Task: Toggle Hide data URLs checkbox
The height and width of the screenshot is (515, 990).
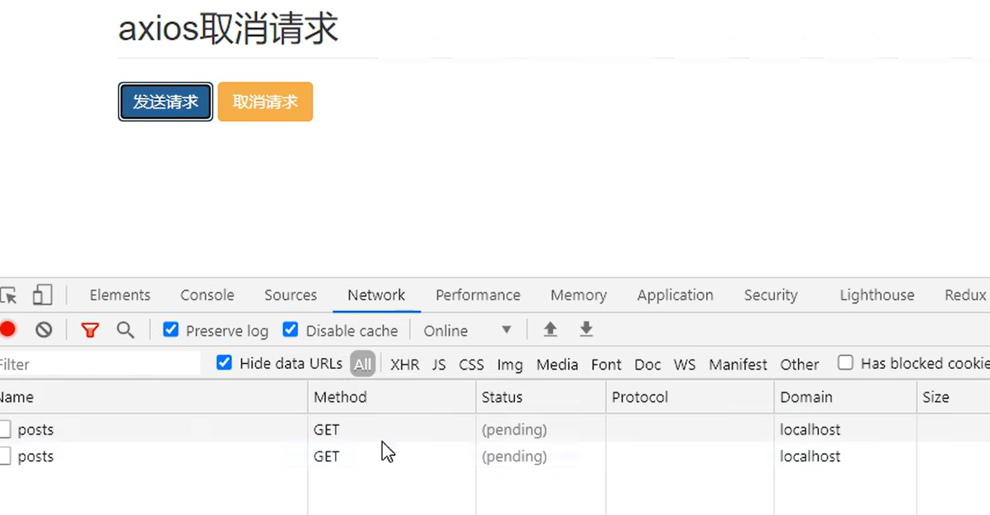Action: coord(224,363)
